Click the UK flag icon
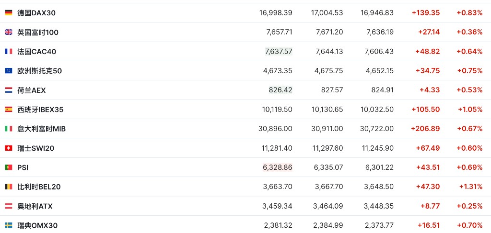This screenshot has height=233, width=491. [x=9, y=32]
